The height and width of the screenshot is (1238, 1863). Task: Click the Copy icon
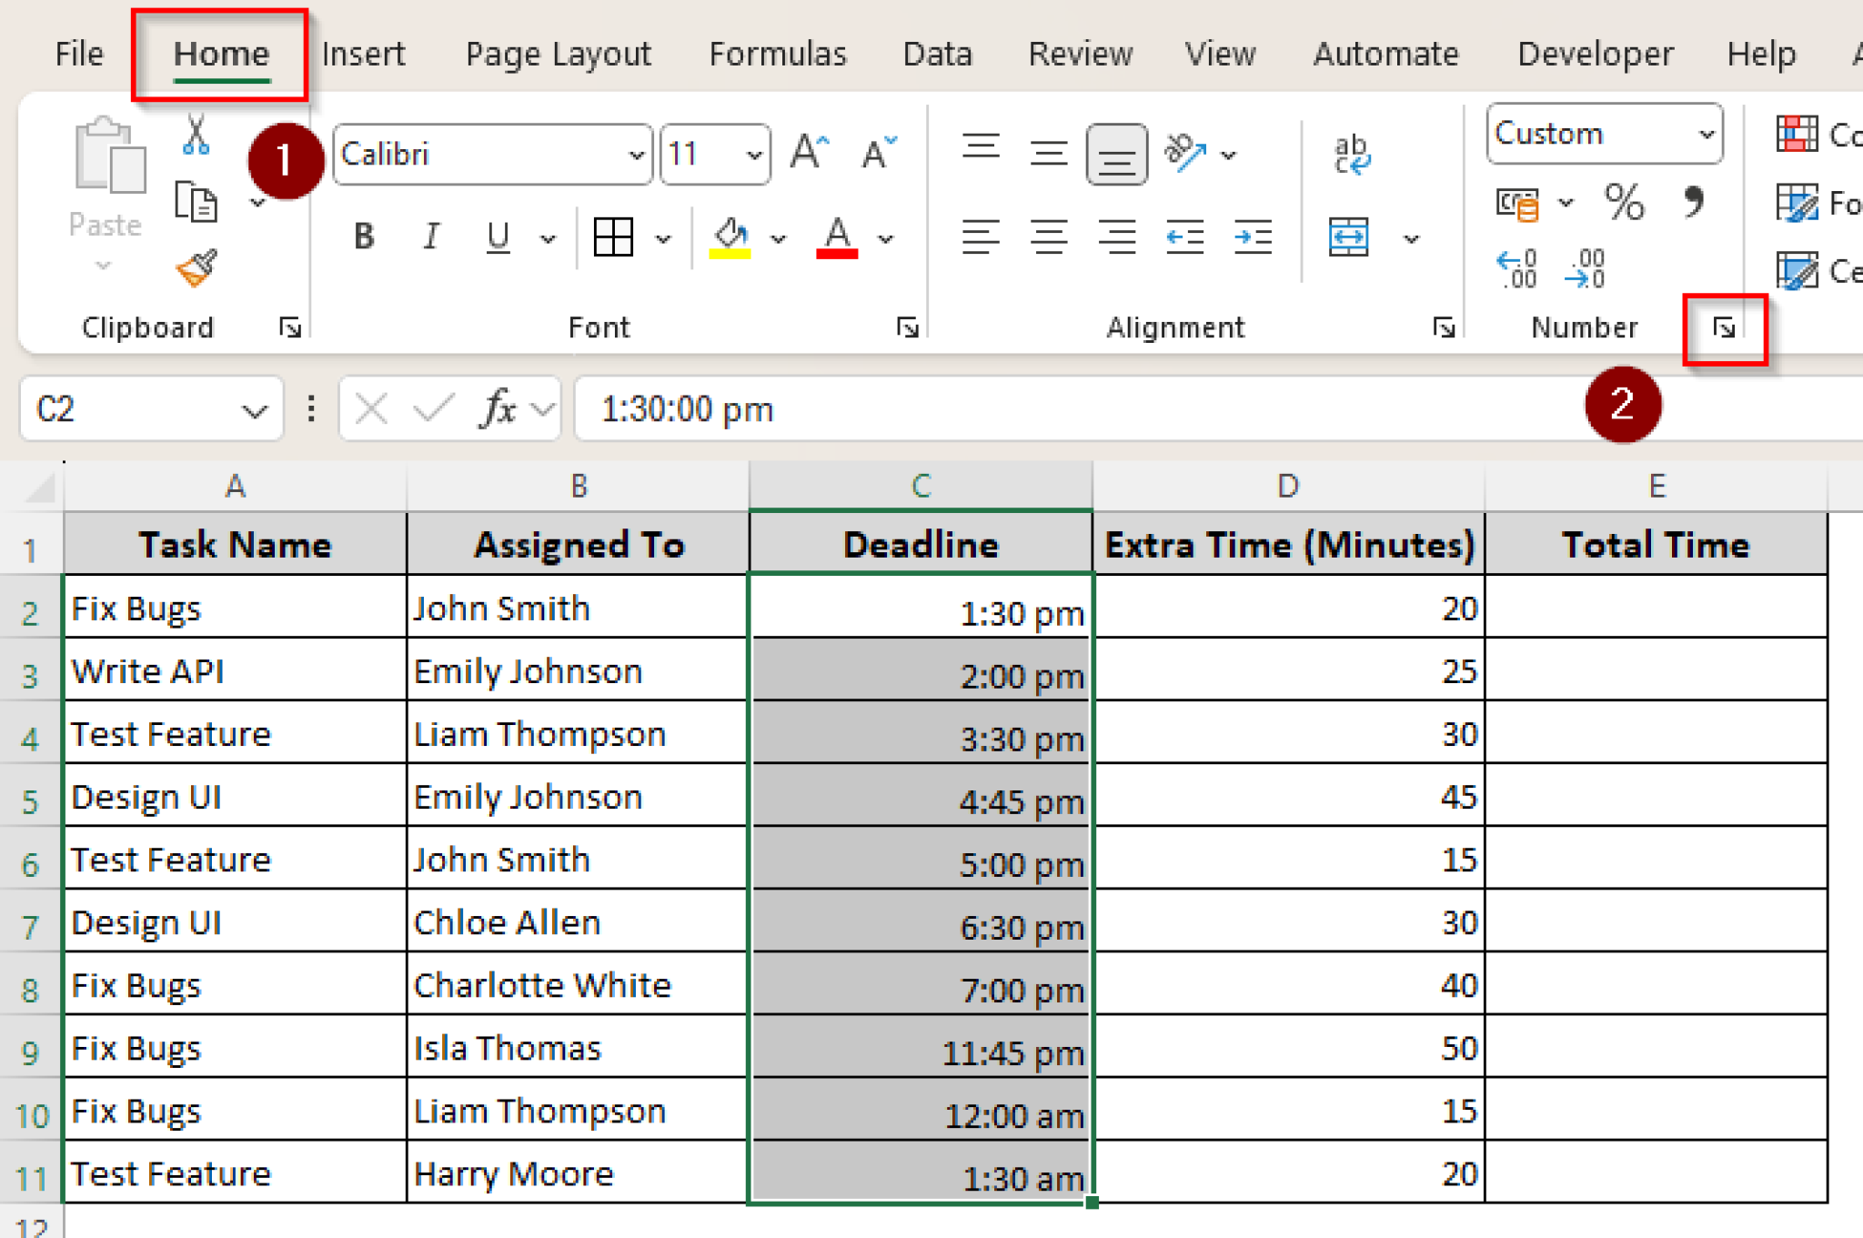pos(194,202)
